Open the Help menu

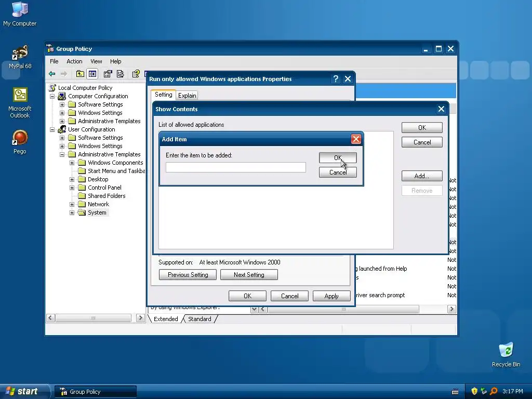tap(115, 61)
